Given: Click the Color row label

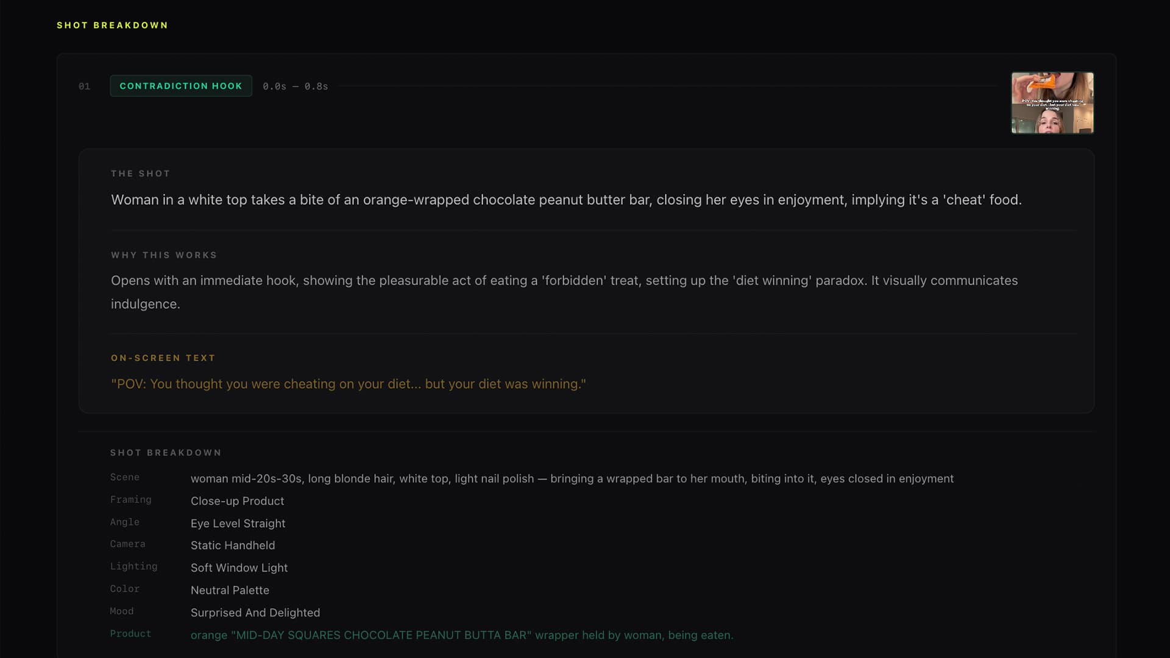Looking at the screenshot, I should click(x=125, y=589).
